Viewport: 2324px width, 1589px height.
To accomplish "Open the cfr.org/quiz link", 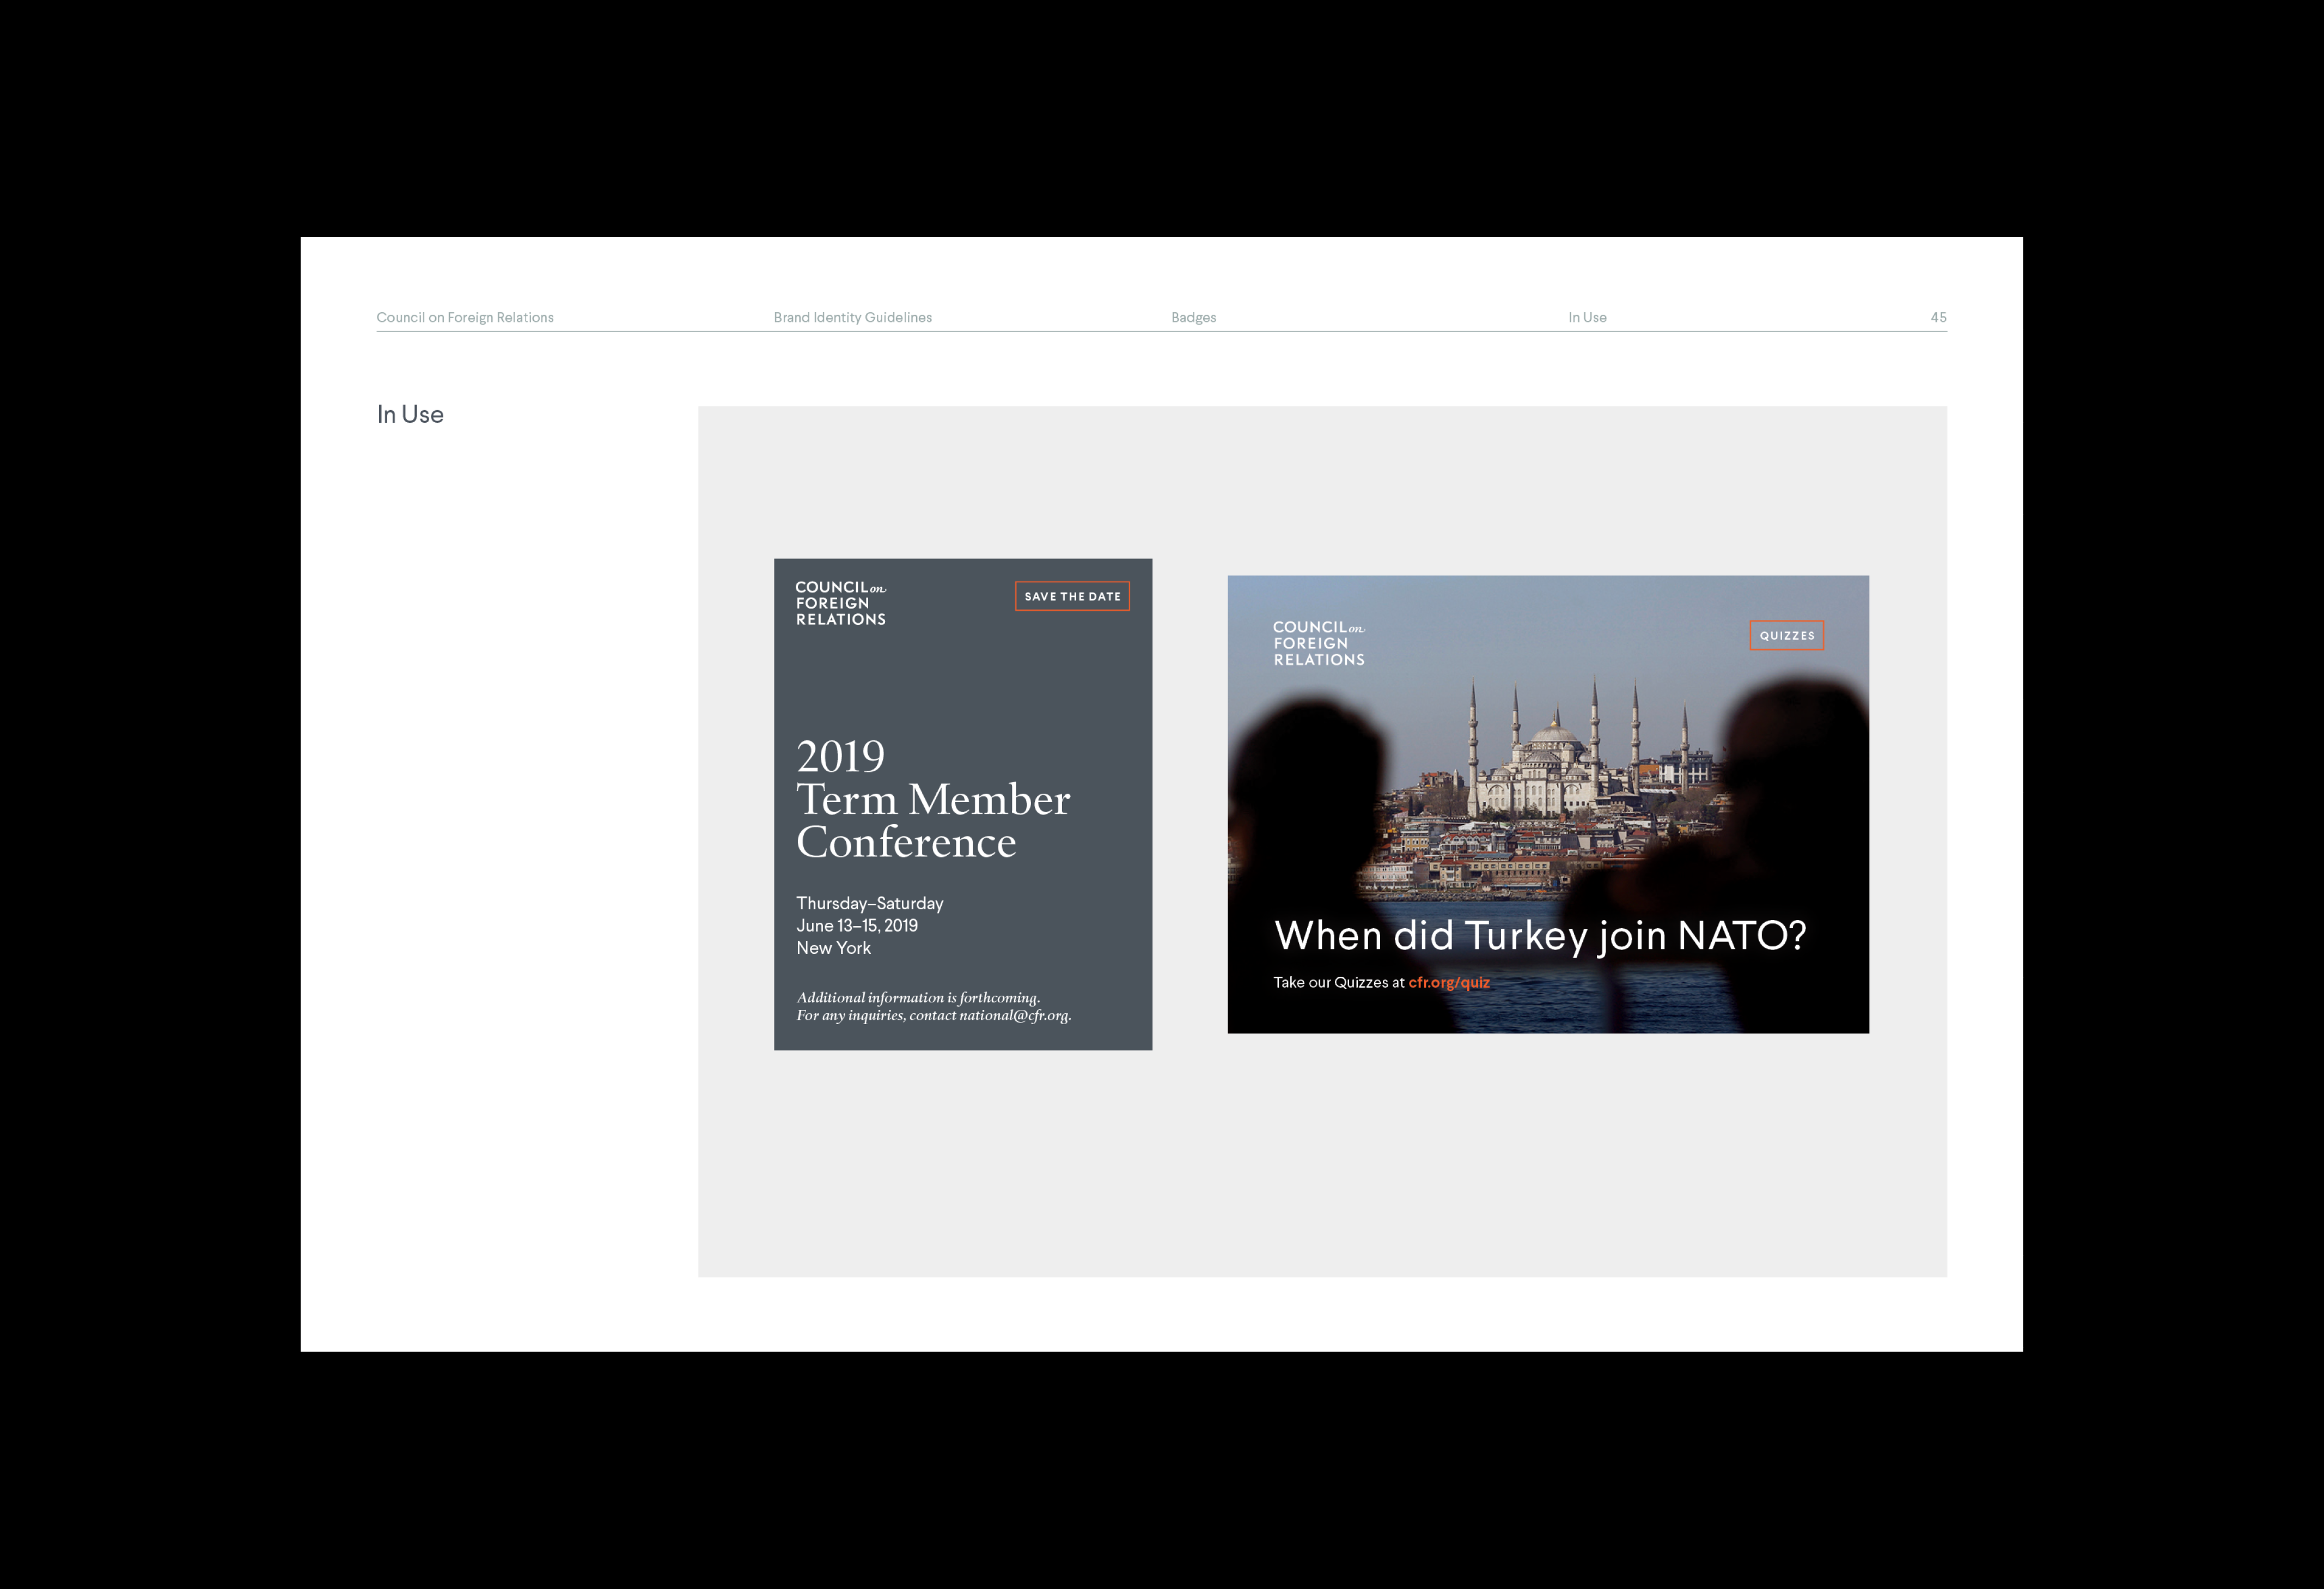I will 1448,982.
